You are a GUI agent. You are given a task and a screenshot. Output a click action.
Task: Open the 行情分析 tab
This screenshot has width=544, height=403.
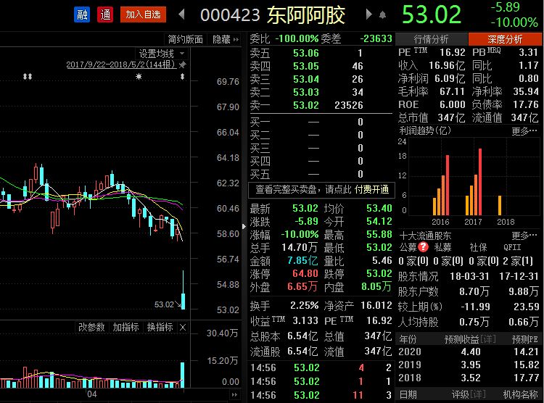click(x=432, y=39)
